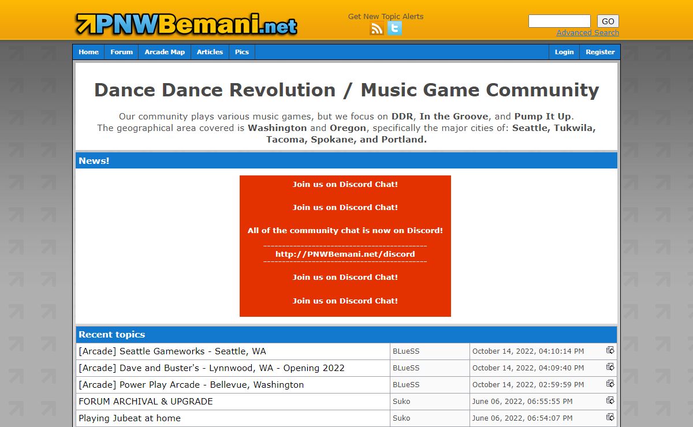This screenshot has height=427, width=693.
Task: Open the Pics menu item
Action: click(242, 52)
